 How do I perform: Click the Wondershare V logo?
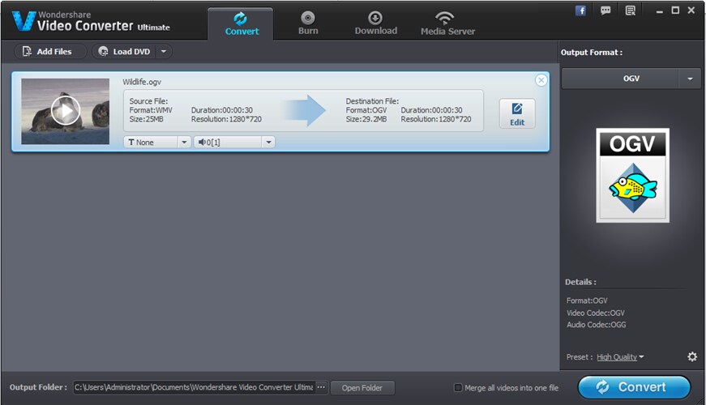click(x=24, y=21)
